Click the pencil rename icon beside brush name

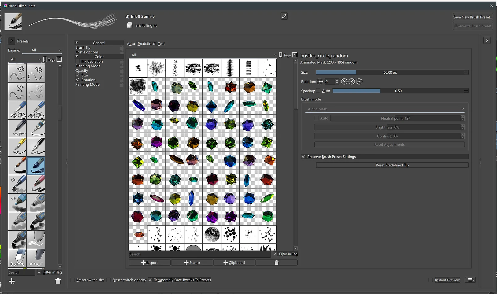pyautogui.click(x=284, y=16)
